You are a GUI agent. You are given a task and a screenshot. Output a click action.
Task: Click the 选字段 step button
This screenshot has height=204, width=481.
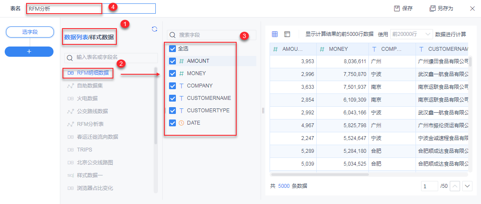pyautogui.click(x=29, y=32)
